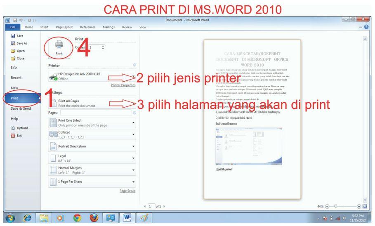The image size is (375, 226).
Task: Click Save in the File menu
Action: (17, 35)
